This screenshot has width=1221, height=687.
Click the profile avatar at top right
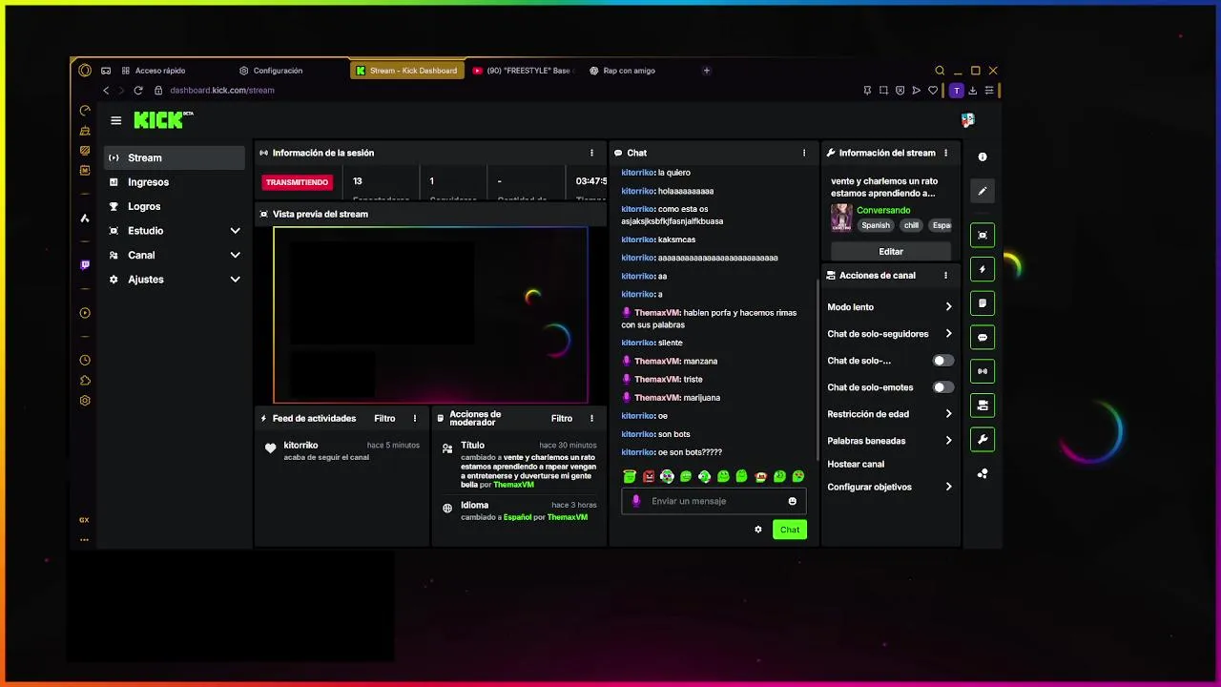pos(967,120)
